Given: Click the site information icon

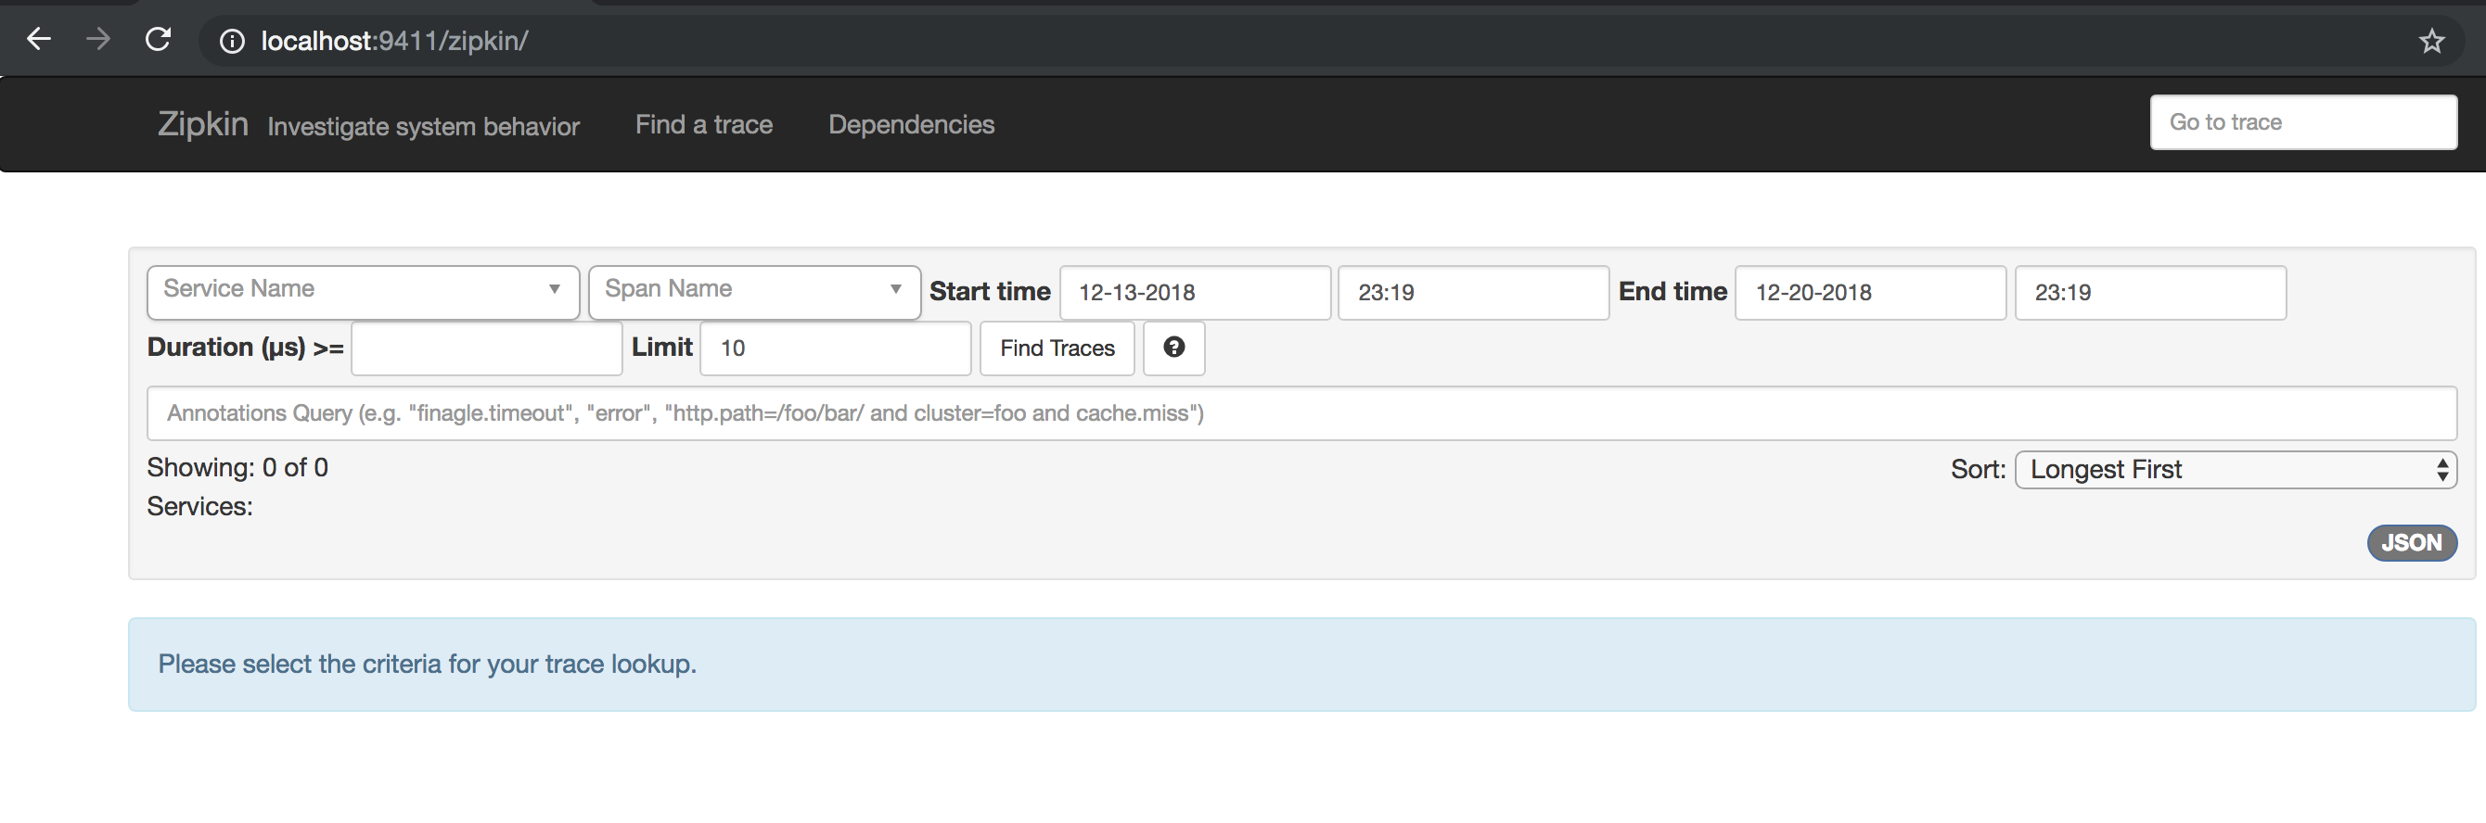Looking at the screenshot, I should pos(232,41).
